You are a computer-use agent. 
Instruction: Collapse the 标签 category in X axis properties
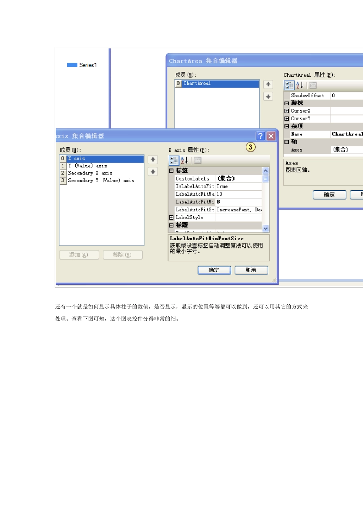coord(171,171)
